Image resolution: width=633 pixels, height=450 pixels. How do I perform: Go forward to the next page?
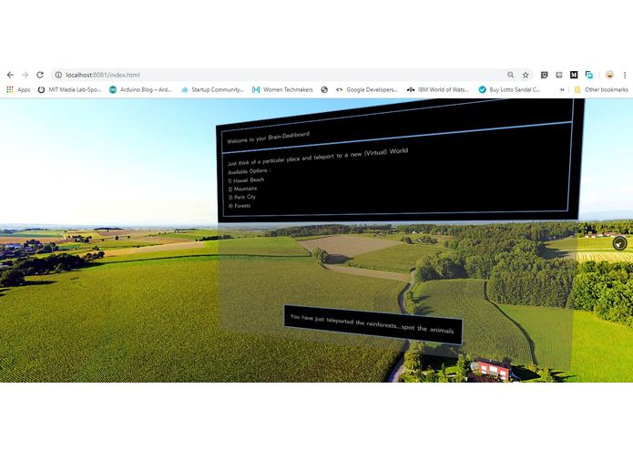(x=25, y=75)
